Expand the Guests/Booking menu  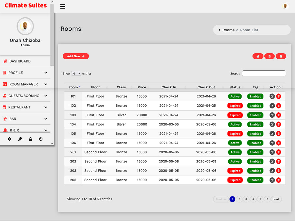tap(25, 96)
